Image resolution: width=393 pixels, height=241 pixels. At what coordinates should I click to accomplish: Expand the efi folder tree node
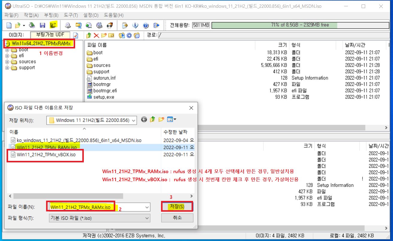tap(7, 56)
